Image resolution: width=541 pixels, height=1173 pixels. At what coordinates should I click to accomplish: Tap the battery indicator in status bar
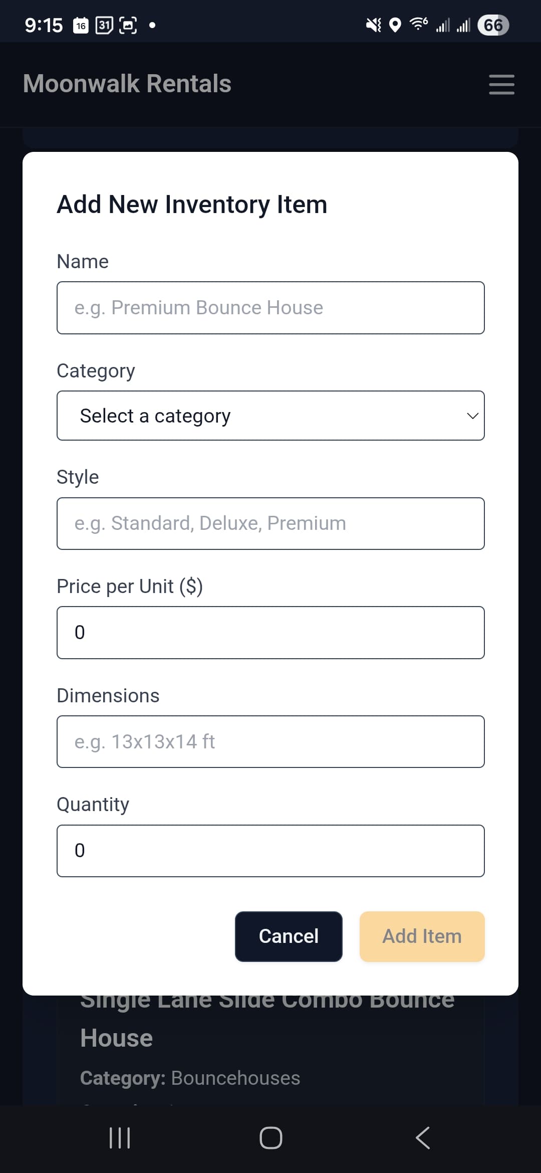tap(493, 25)
